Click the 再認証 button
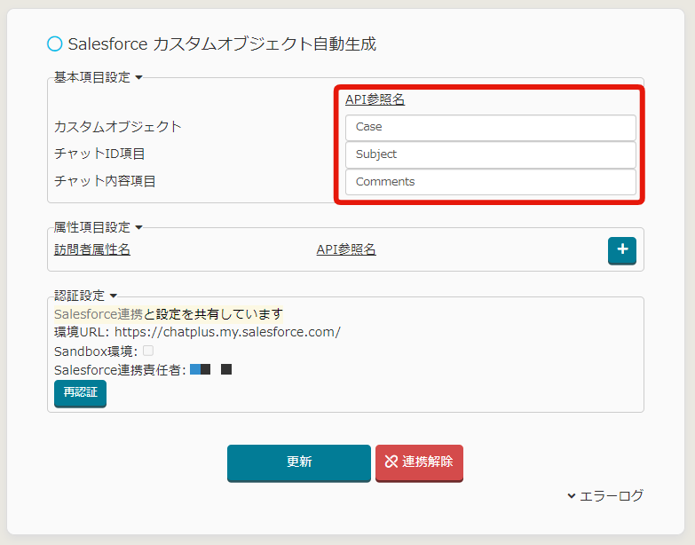Viewport: 695px width, 545px height. (80, 393)
